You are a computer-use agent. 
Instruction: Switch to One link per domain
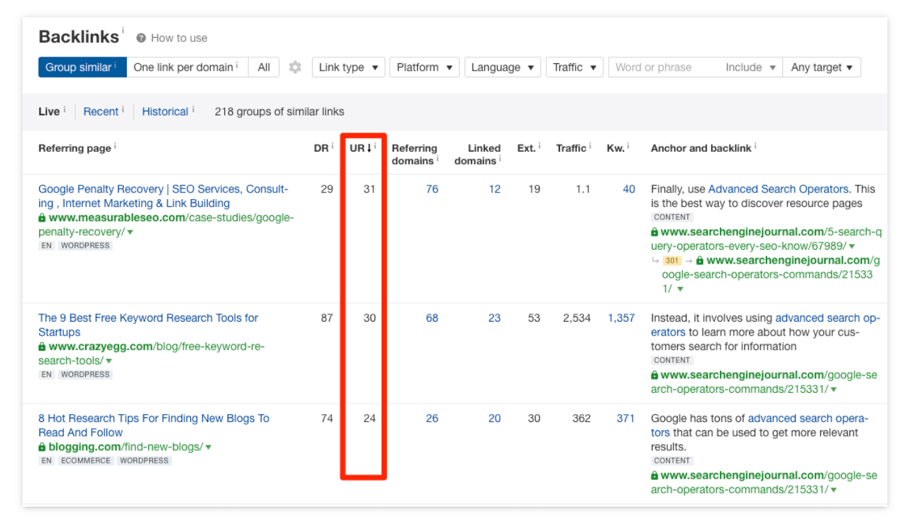pyautogui.click(x=187, y=67)
